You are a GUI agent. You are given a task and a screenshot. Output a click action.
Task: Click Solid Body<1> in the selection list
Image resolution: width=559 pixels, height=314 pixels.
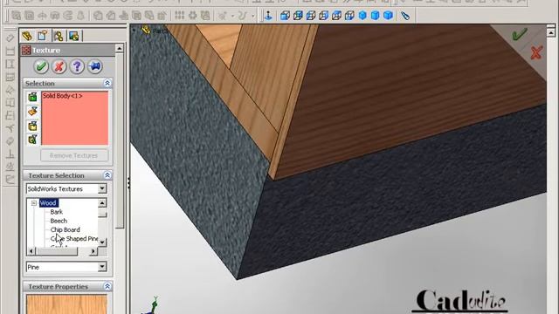tap(62, 96)
